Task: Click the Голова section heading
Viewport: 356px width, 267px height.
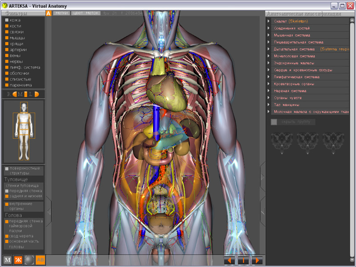Action: coord(13,215)
